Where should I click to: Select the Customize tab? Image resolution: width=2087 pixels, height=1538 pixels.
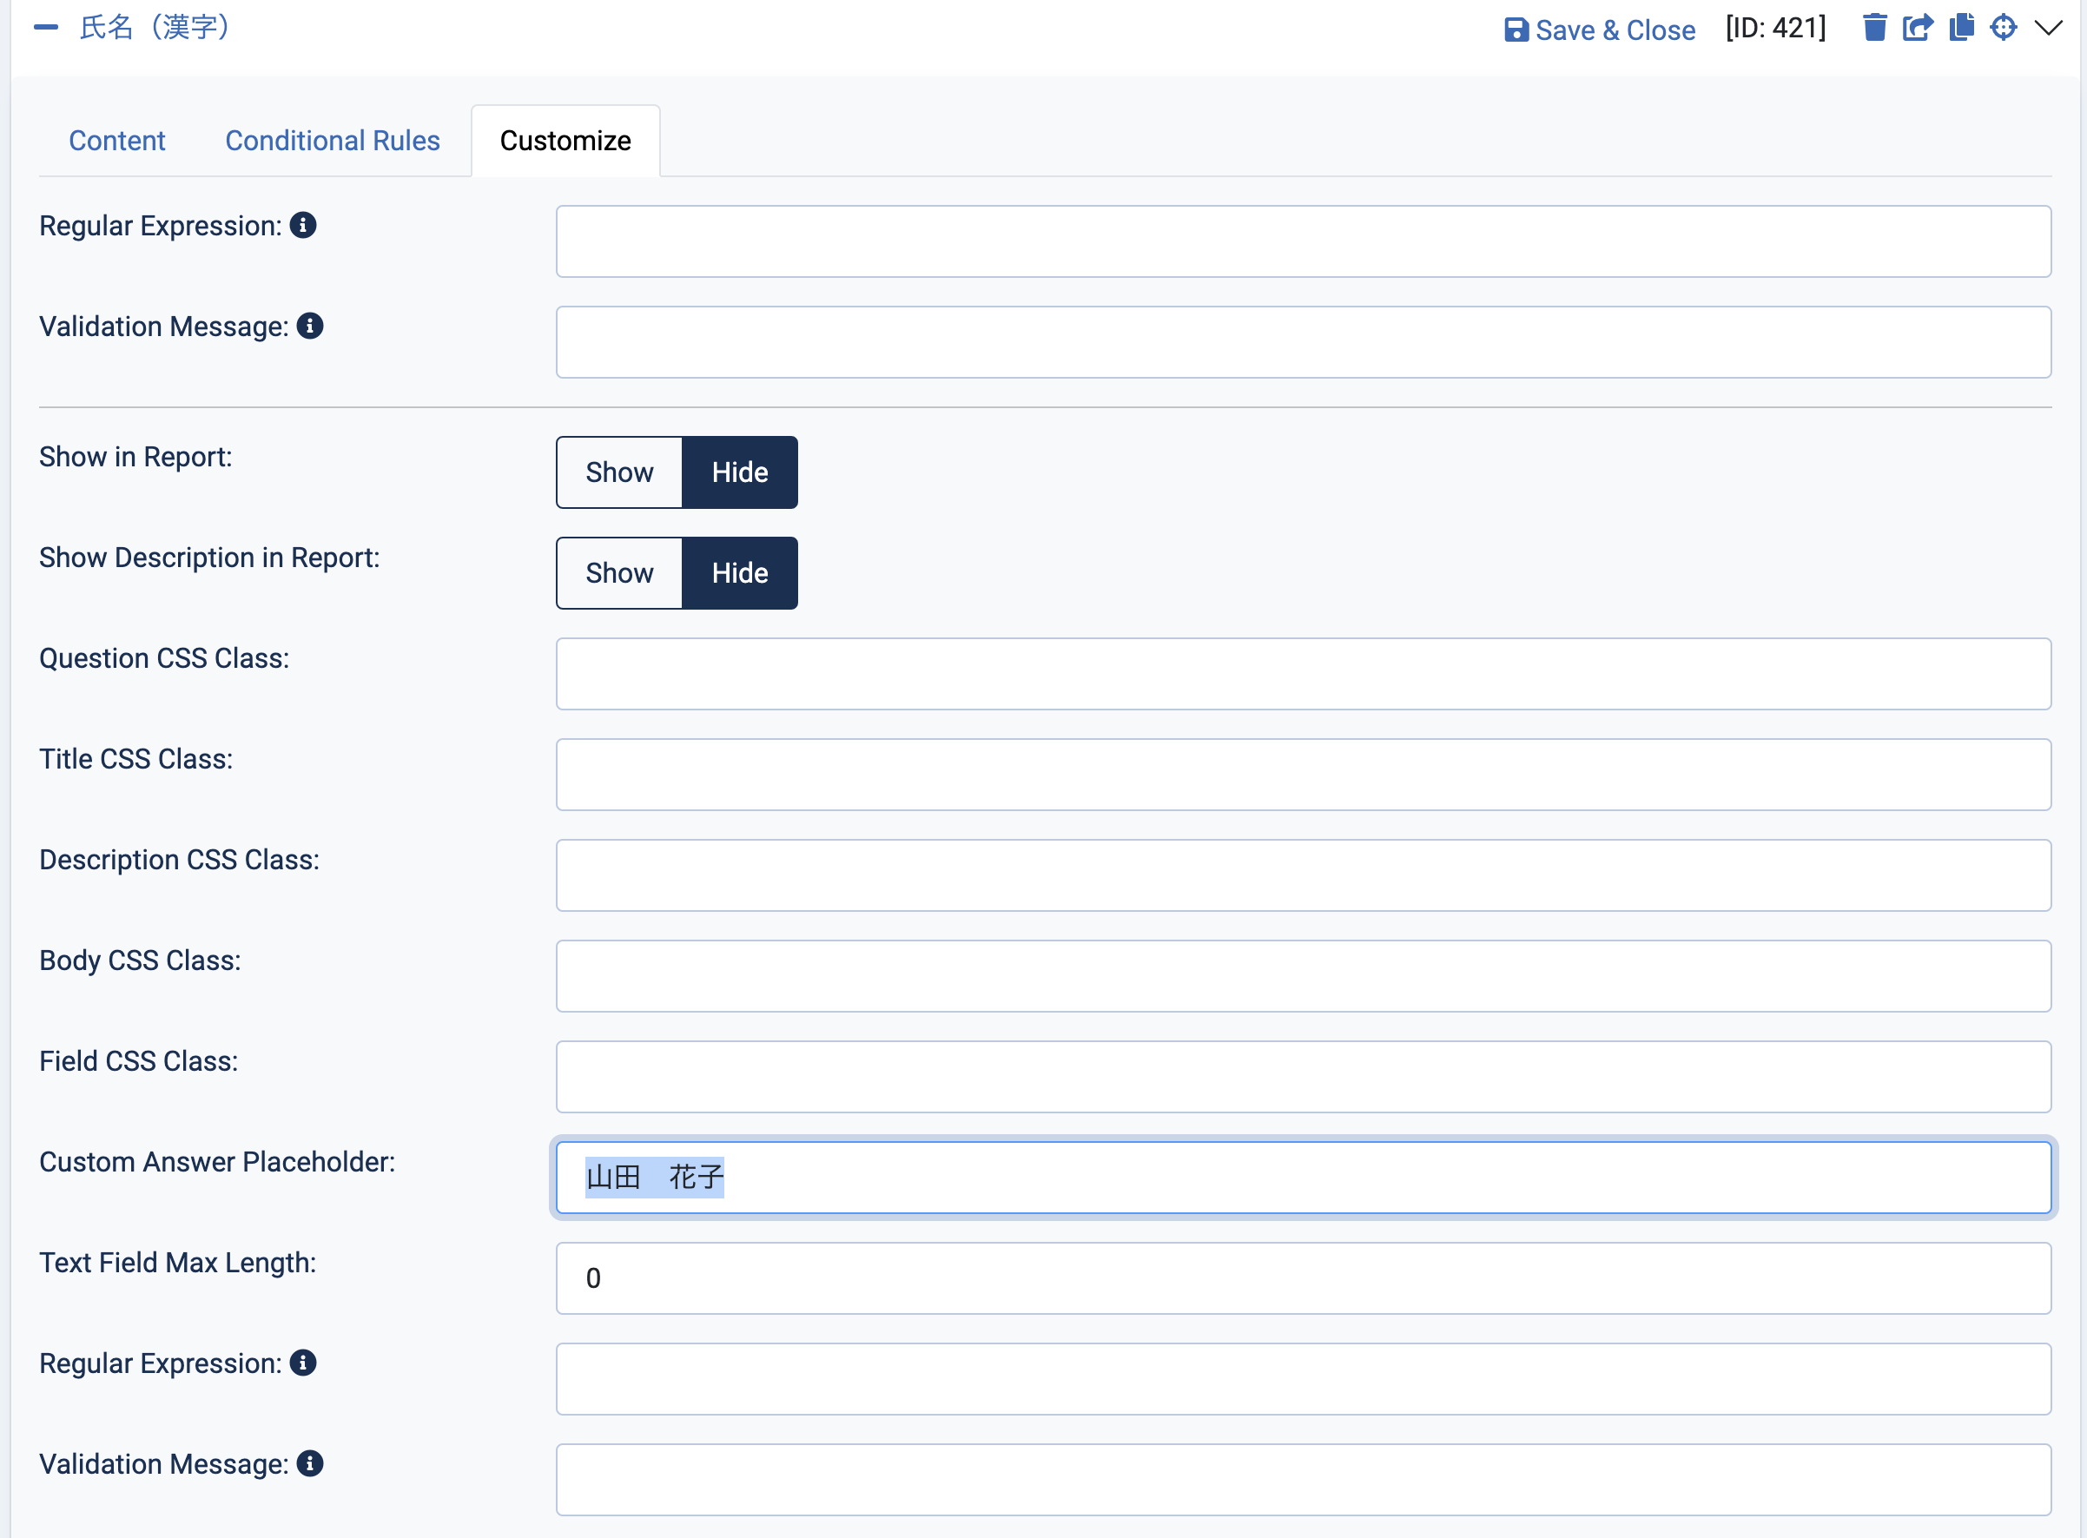[565, 141]
